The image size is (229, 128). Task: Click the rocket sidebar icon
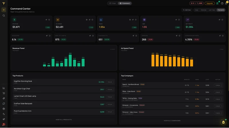pos(4,119)
